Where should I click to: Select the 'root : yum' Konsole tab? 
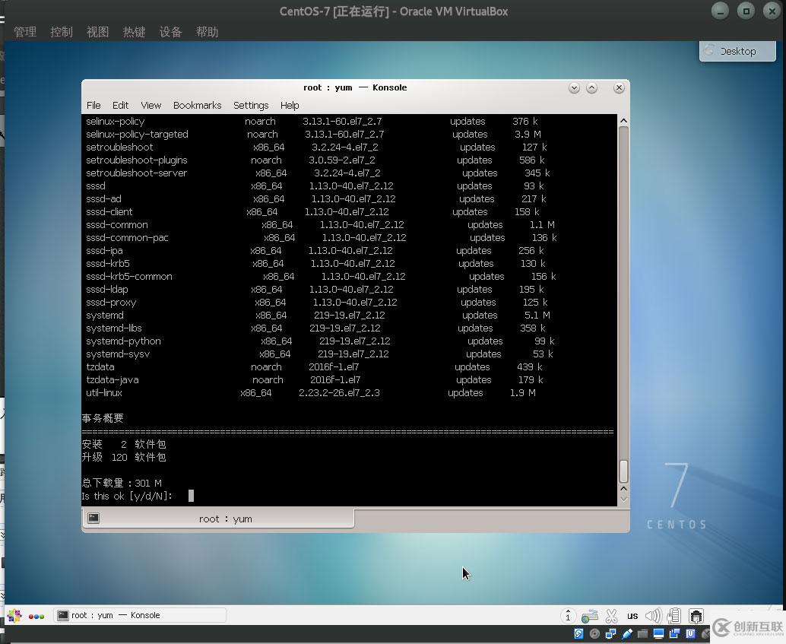(218, 519)
